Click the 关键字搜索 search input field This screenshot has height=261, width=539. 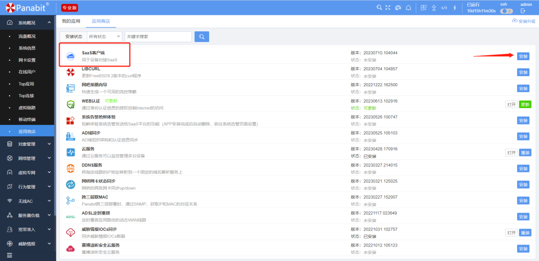point(158,36)
